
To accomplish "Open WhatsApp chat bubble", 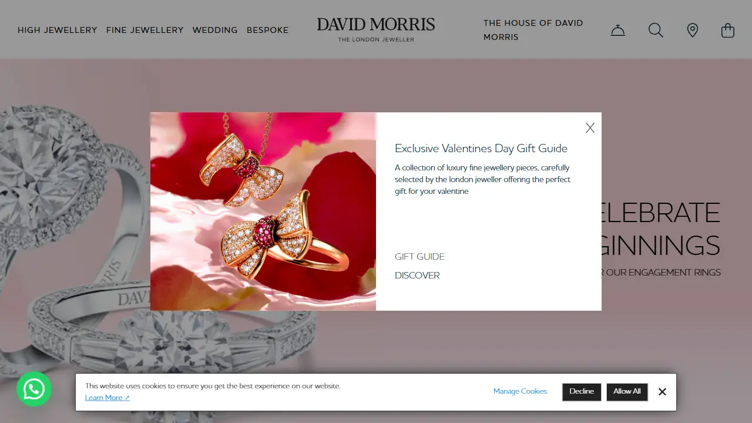I will (34, 389).
